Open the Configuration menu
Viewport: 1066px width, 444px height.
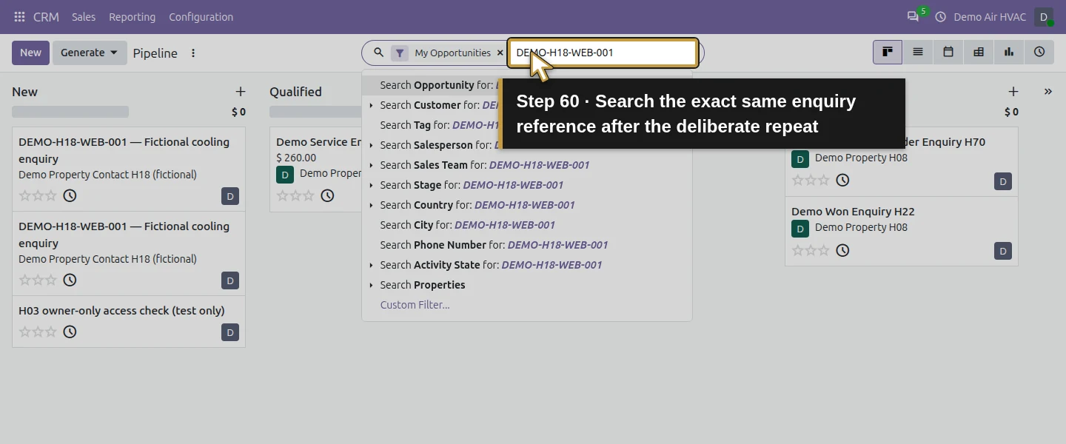(201, 16)
